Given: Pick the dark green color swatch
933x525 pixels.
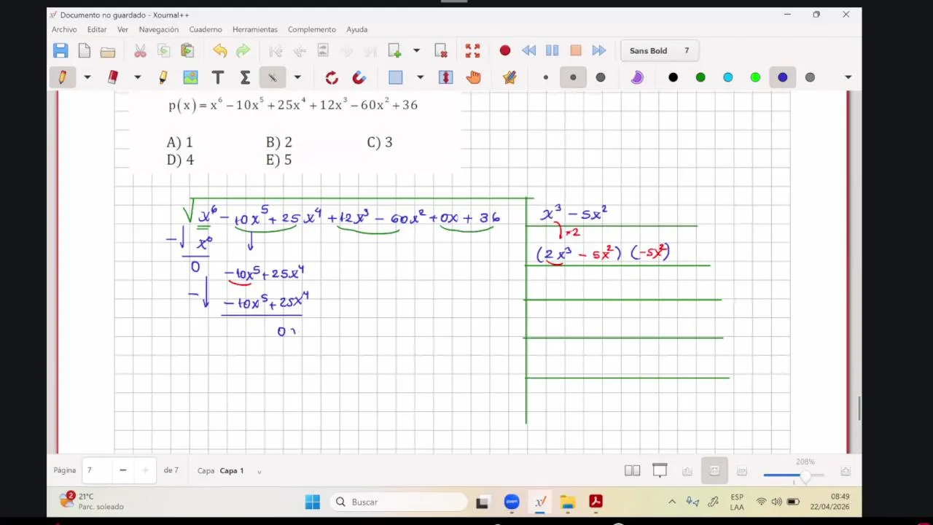Looking at the screenshot, I should pos(700,77).
